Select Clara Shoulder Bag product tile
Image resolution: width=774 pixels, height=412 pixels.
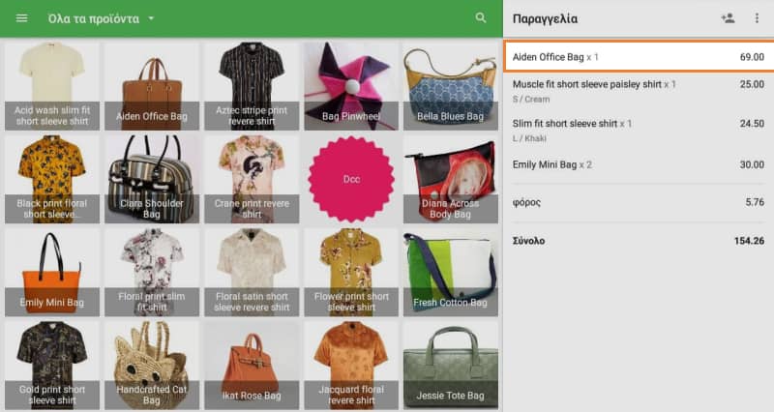click(152, 178)
